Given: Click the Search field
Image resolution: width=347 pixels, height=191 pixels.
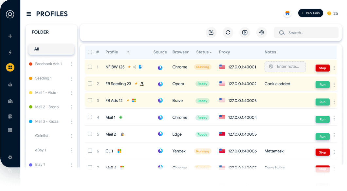Looking at the screenshot, I should coord(306,33).
